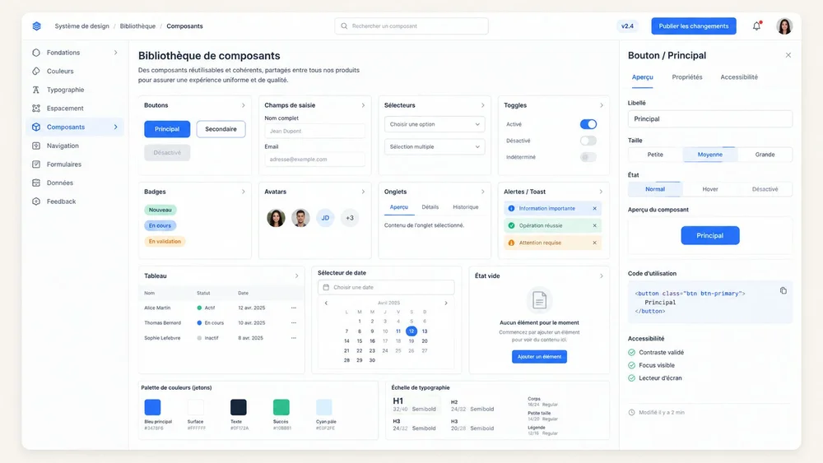This screenshot has width=823, height=463.
Task: Dismiss the Information importante alert
Action: click(595, 208)
